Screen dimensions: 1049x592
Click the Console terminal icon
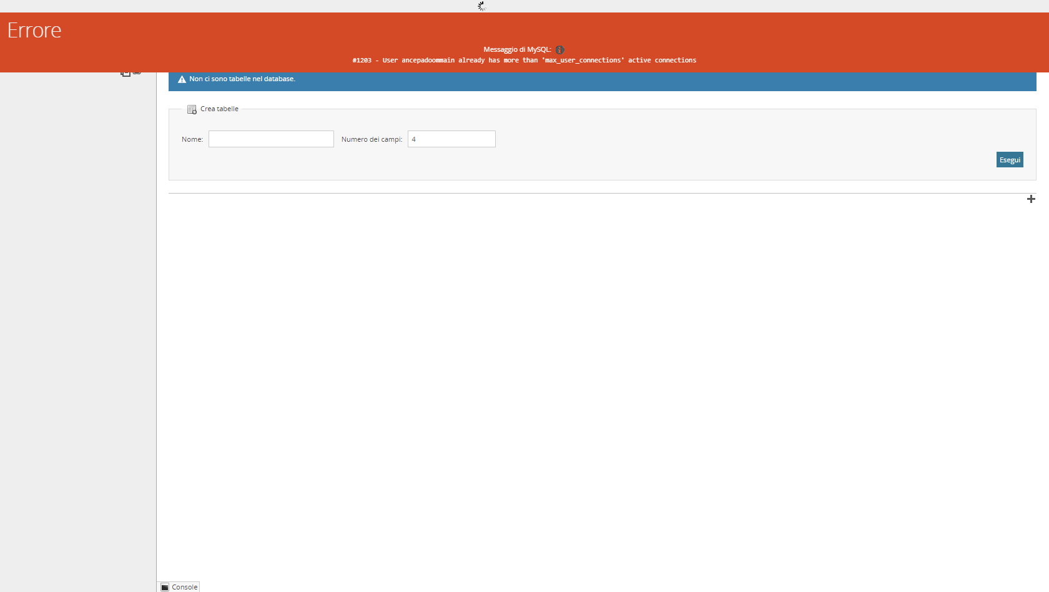point(165,588)
